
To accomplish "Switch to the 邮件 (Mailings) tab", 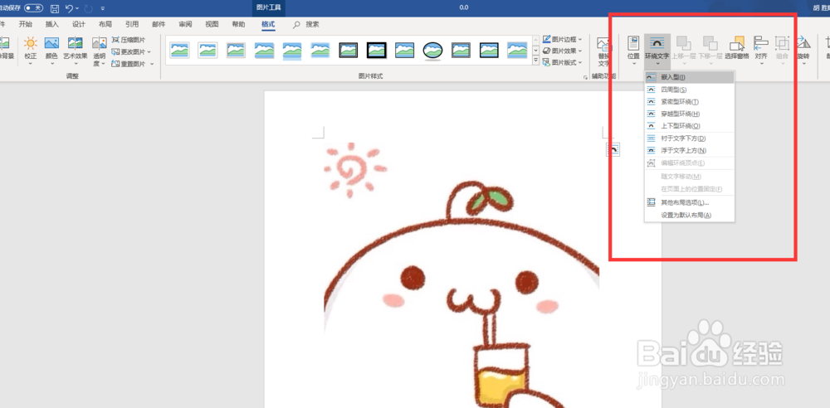I will 159,24.
